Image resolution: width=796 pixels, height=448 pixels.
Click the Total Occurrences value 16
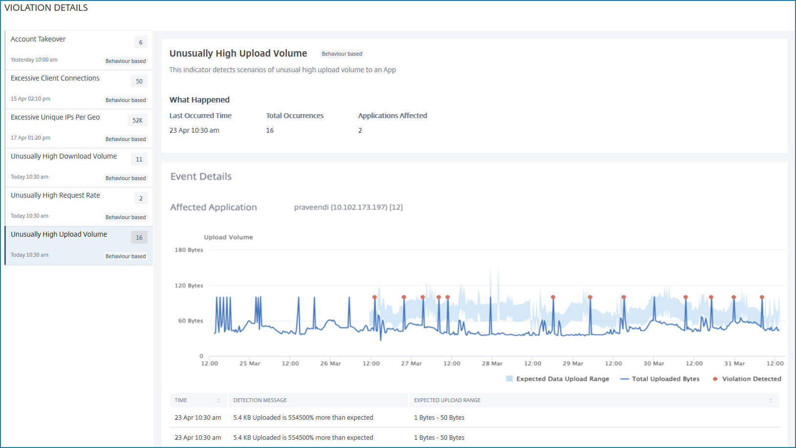click(x=270, y=130)
